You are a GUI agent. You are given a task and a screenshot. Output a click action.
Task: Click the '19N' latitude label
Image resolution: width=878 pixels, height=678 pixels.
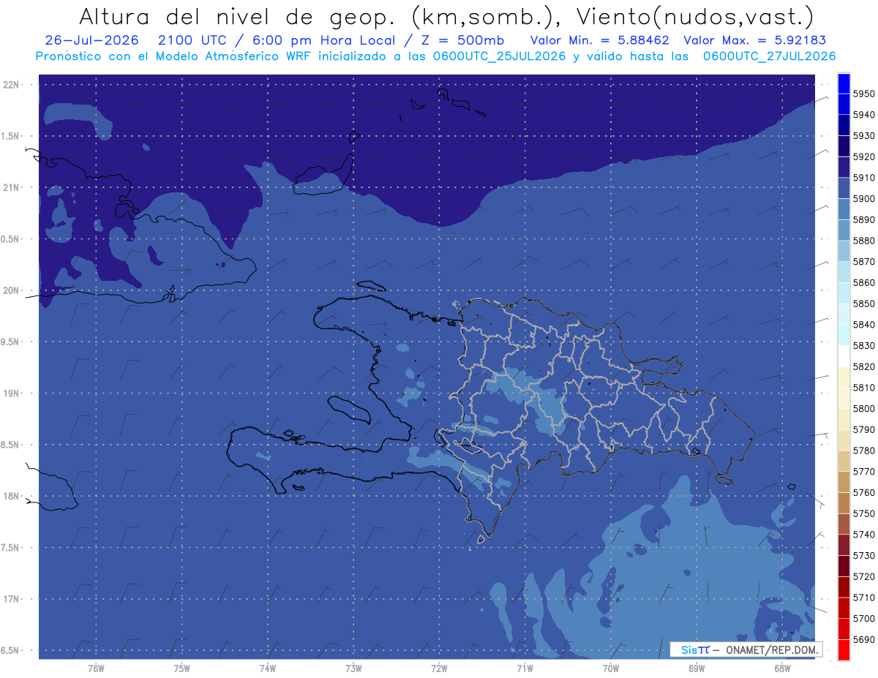coord(10,393)
